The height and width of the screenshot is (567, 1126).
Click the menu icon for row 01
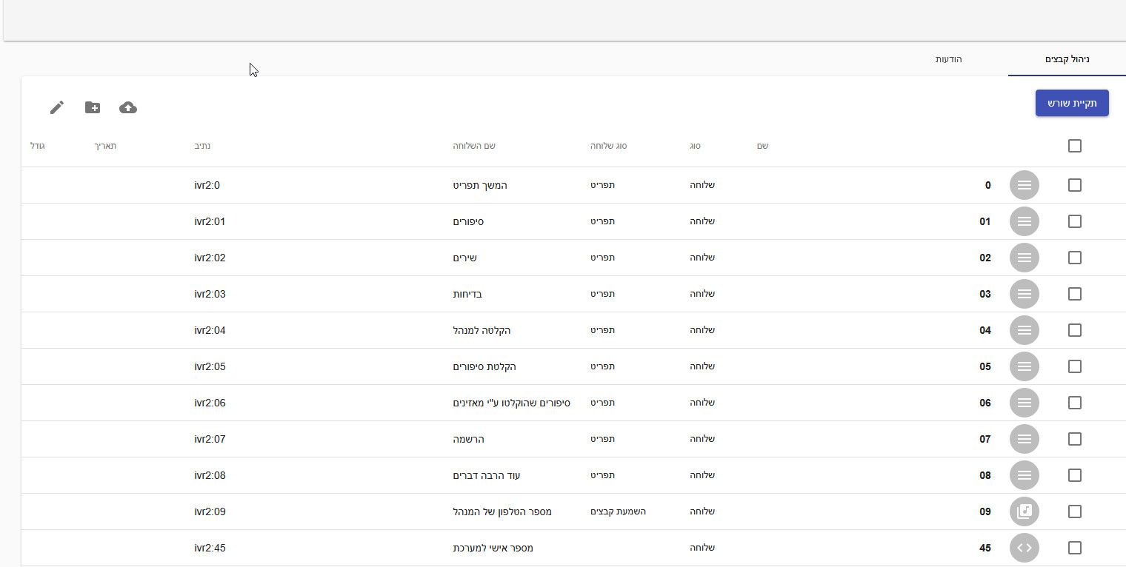coord(1025,221)
